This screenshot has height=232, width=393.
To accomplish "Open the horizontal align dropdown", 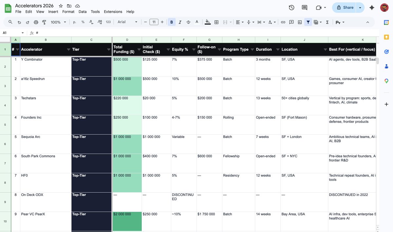I will [x=239, y=22].
